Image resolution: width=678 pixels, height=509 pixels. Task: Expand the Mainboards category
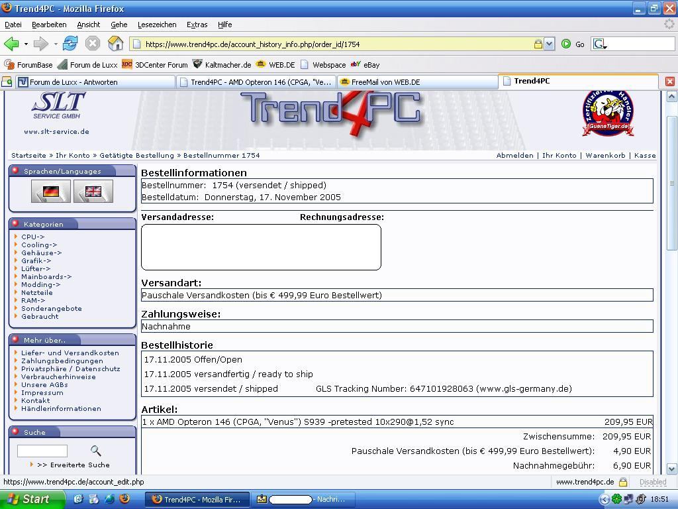pos(46,276)
